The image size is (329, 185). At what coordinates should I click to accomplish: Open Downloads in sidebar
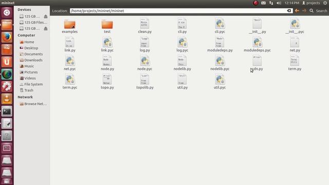click(31, 60)
